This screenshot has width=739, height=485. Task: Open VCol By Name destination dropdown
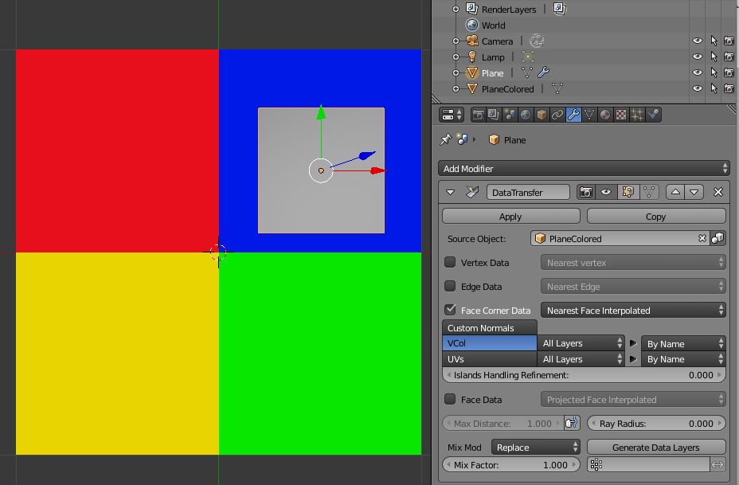683,343
